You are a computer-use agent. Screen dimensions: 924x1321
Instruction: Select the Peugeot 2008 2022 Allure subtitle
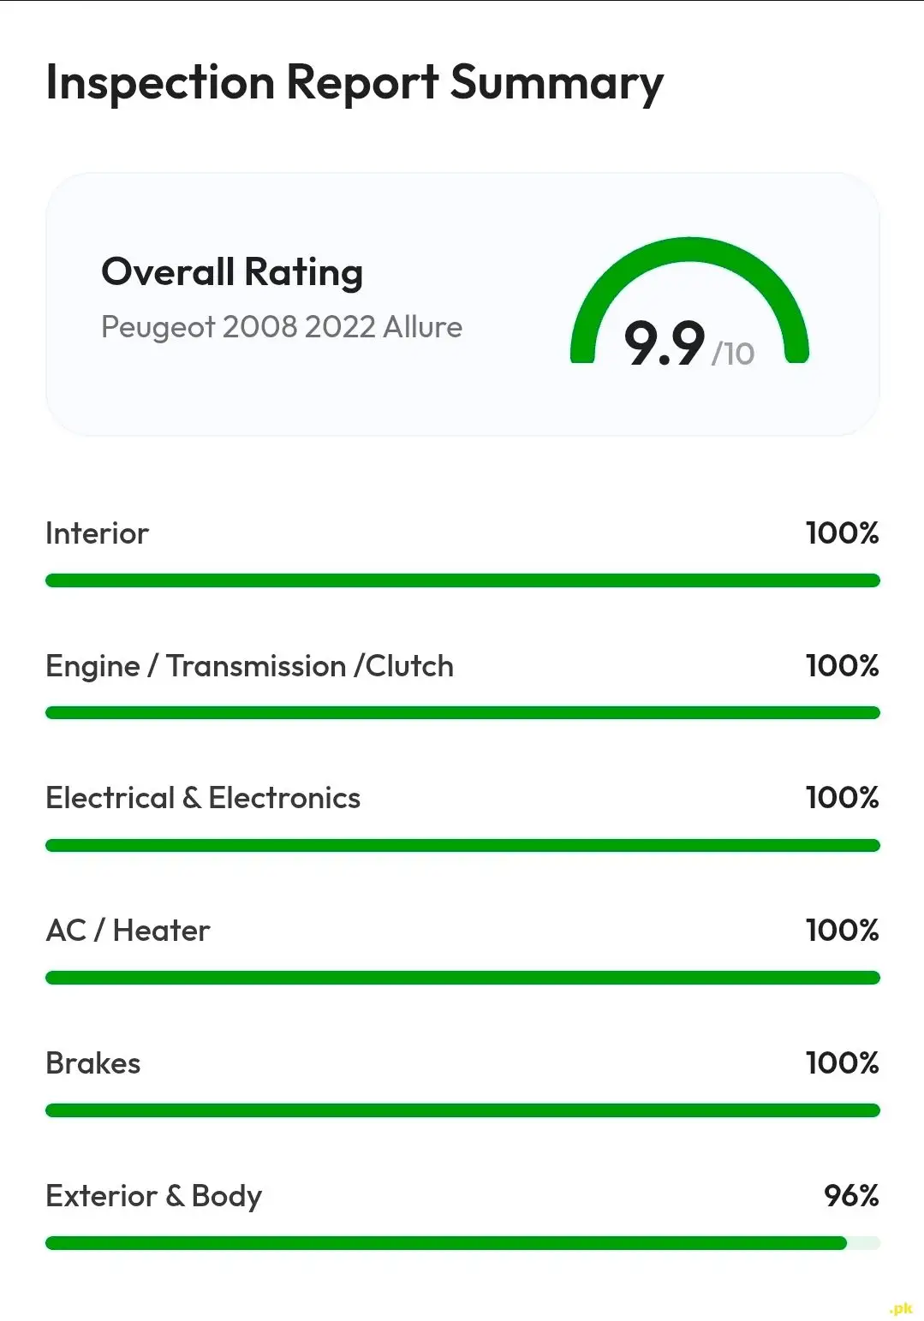coord(281,327)
